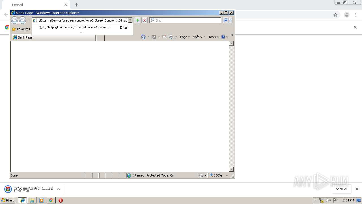Open the Chrome three-dot menu
The width and height of the screenshot is (362, 204).
pyautogui.click(x=356, y=15)
